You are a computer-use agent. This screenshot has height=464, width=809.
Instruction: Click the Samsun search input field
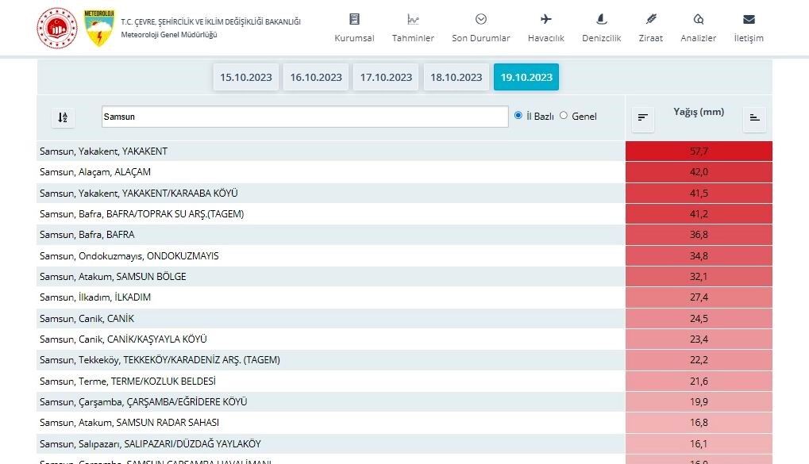coord(305,117)
